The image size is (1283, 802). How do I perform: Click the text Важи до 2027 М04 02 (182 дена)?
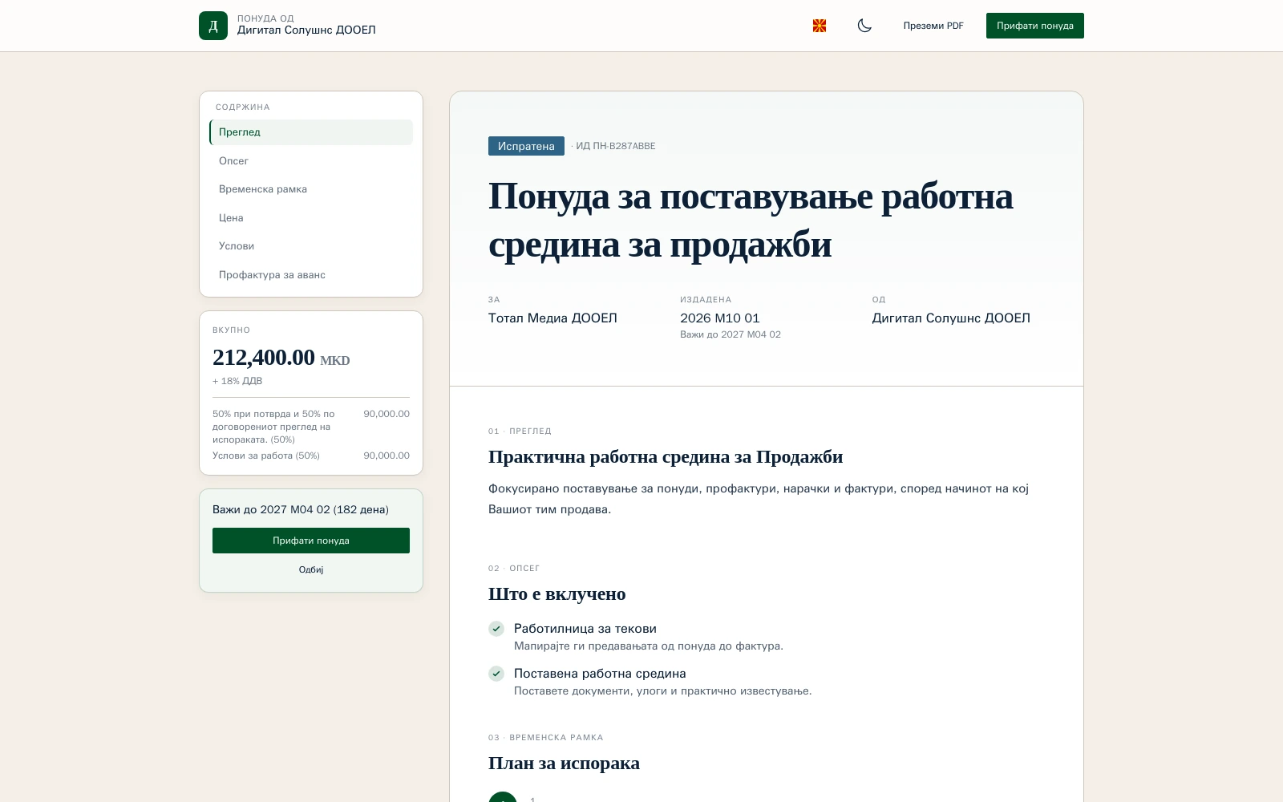301,509
